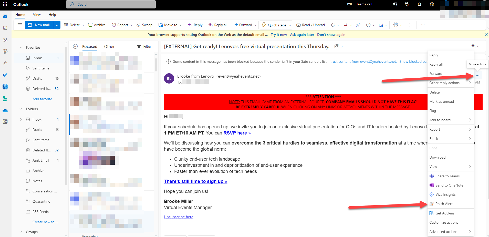Image resolution: width=489 pixels, height=237 pixels.
Task: Open To Do checkmark app
Action: [x=5, y=75]
